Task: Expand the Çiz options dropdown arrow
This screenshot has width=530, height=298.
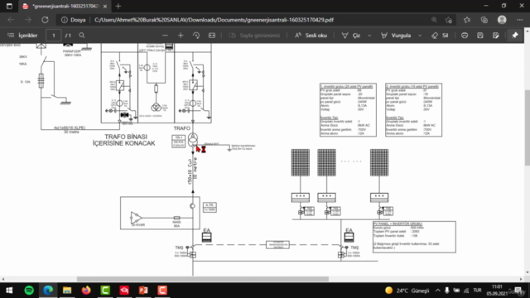Action: [369, 35]
